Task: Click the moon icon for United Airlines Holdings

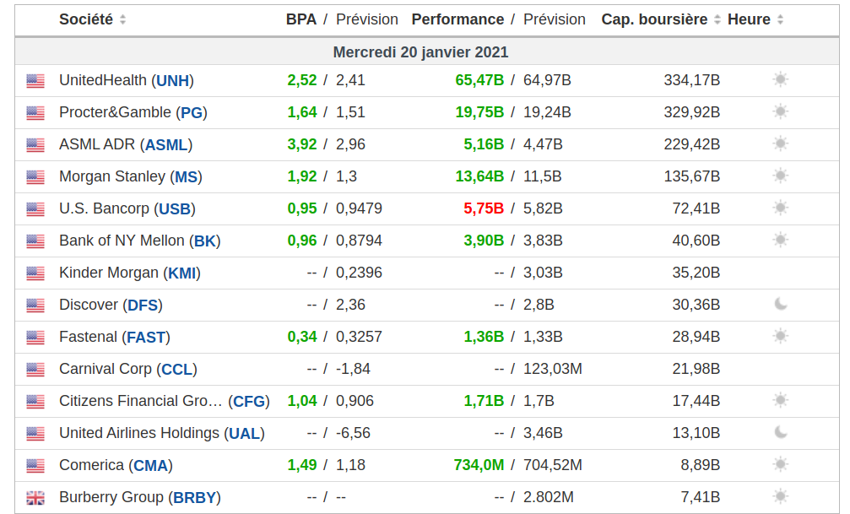Action: tap(781, 432)
